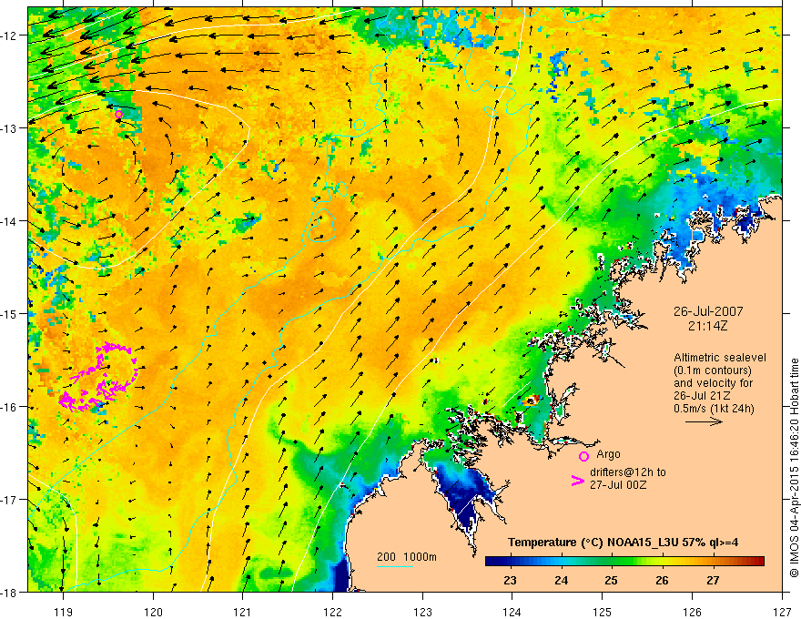Click the '0.5m/s (1kt 24h)' text
This screenshot has width=801, height=619.
[x=714, y=408]
